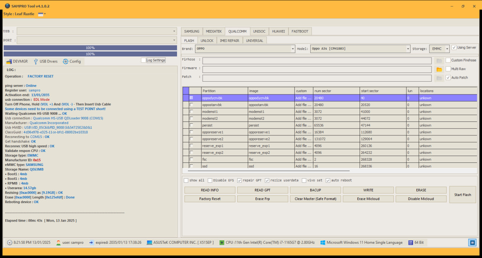Expand the Brand dropdown showing OPPO
Screen dimensions: 482x258
pos(246,49)
